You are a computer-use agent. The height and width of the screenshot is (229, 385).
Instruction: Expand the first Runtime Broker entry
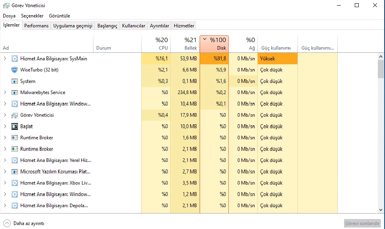pos(5,138)
